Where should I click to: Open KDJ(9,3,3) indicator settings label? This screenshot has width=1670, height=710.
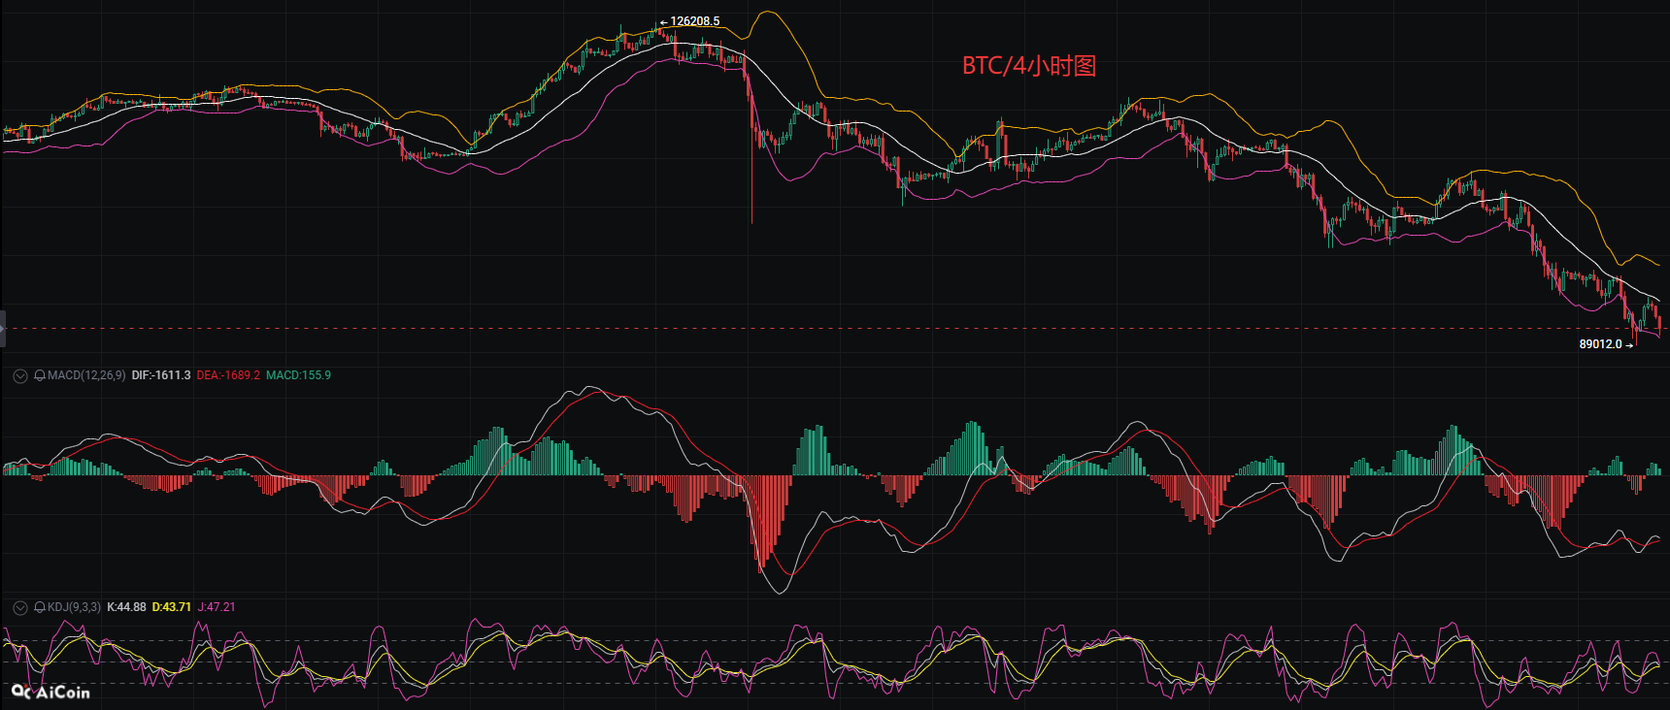pyautogui.click(x=74, y=607)
